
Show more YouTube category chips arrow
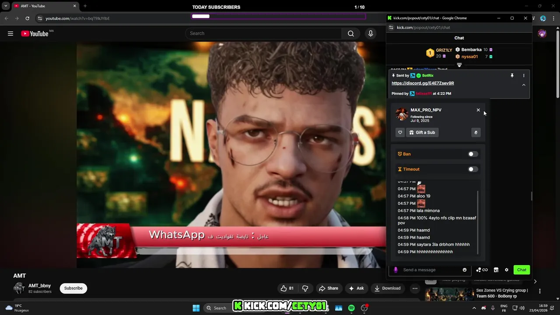tap(535, 281)
